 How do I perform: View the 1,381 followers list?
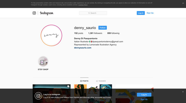(x=95, y=33)
